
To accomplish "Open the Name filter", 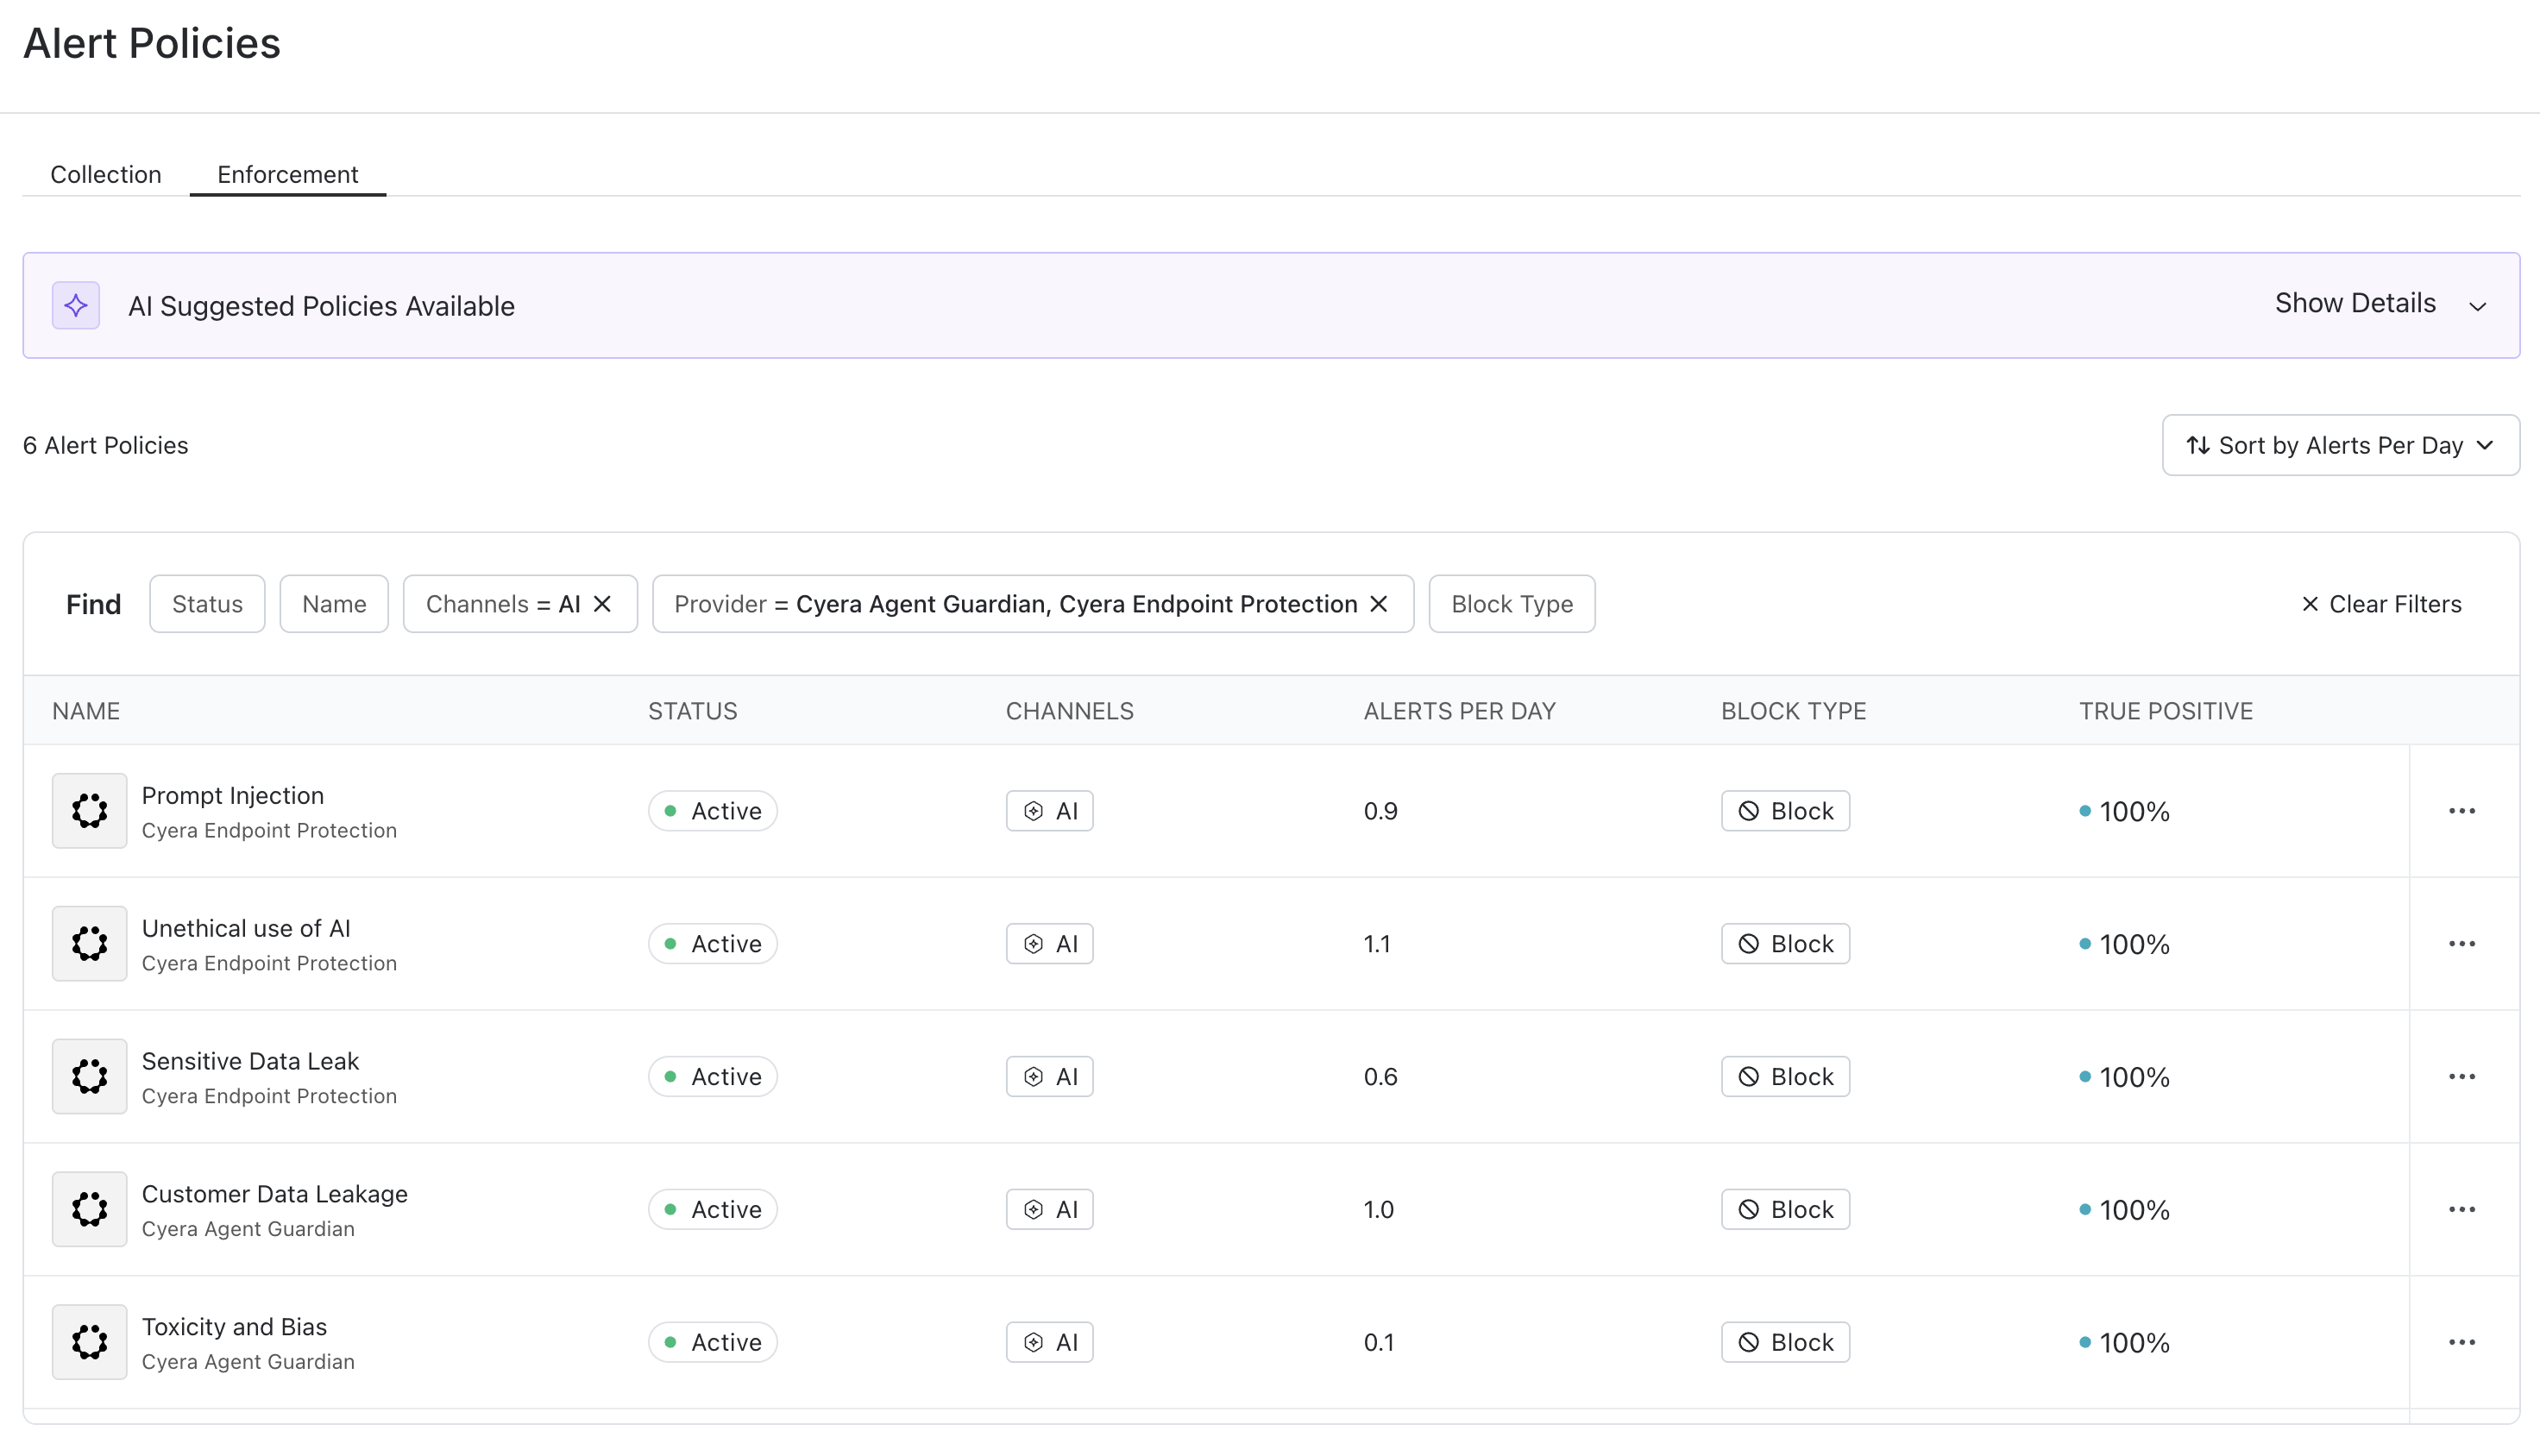I will [334, 604].
